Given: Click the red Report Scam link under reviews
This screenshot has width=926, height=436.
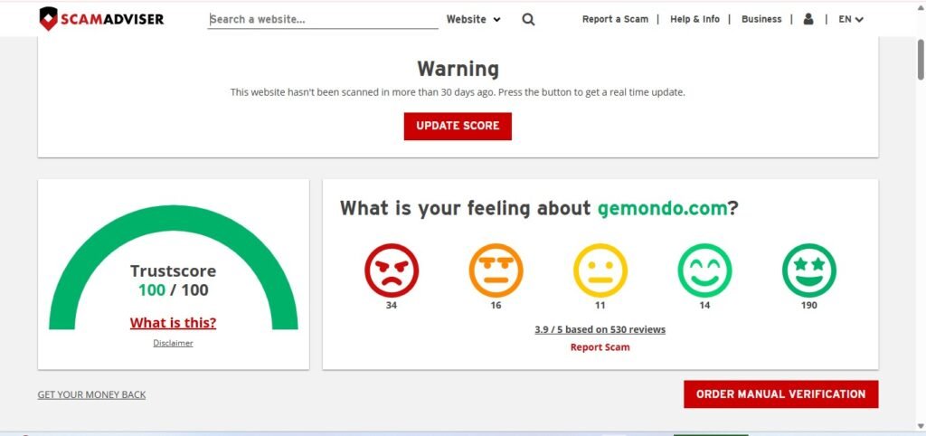Looking at the screenshot, I should click(600, 347).
